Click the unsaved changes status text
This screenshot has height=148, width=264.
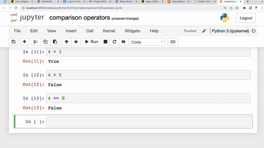(x=125, y=18)
